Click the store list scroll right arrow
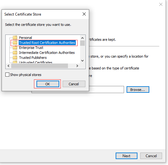 pos(77,66)
